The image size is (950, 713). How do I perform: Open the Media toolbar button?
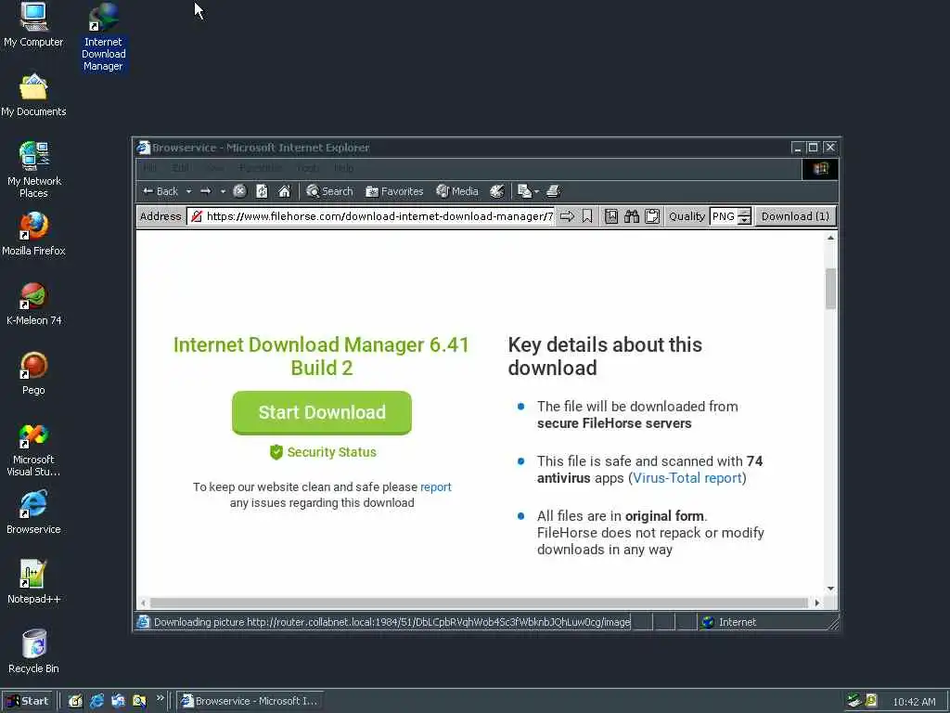tap(457, 191)
